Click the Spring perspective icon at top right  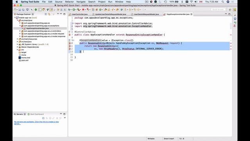pyautogui.click(x=234, y=10)
